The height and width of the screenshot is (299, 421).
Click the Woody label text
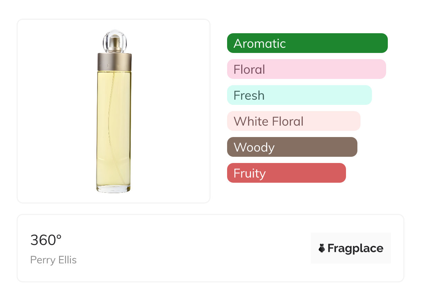click(254, 147)
